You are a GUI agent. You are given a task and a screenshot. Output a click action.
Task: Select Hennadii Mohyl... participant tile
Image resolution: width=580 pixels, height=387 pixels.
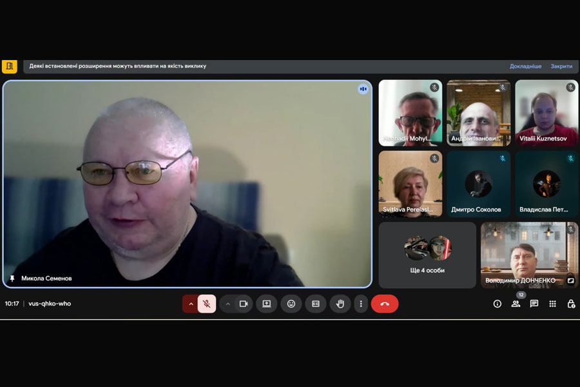[411, 113]
